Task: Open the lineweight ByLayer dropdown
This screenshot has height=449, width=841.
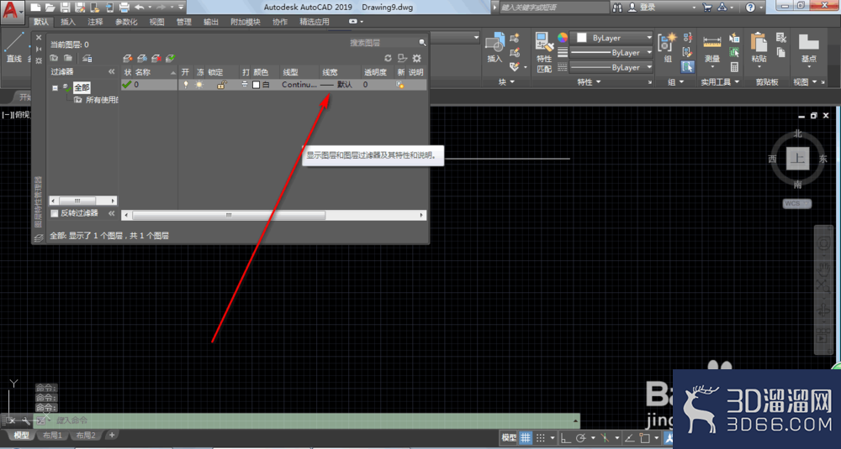Action: click(611, 52)
